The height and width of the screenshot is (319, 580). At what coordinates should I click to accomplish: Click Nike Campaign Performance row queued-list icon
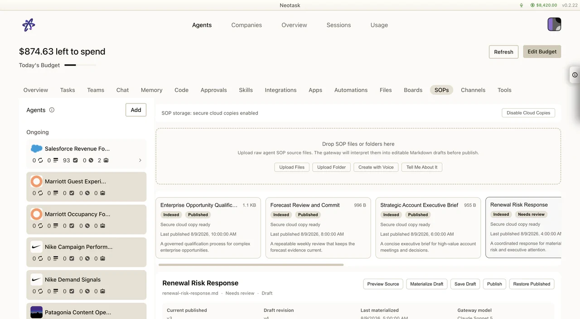coord(56,259)
